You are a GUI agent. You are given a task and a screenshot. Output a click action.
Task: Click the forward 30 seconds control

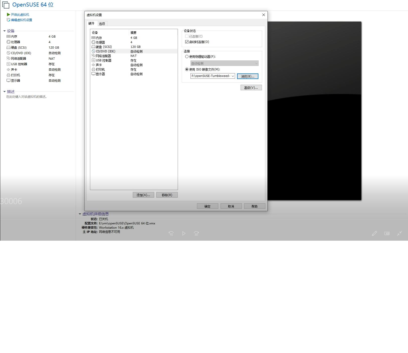[196, 233]
